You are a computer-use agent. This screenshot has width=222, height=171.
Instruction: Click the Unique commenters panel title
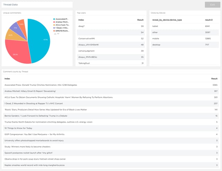12,13
